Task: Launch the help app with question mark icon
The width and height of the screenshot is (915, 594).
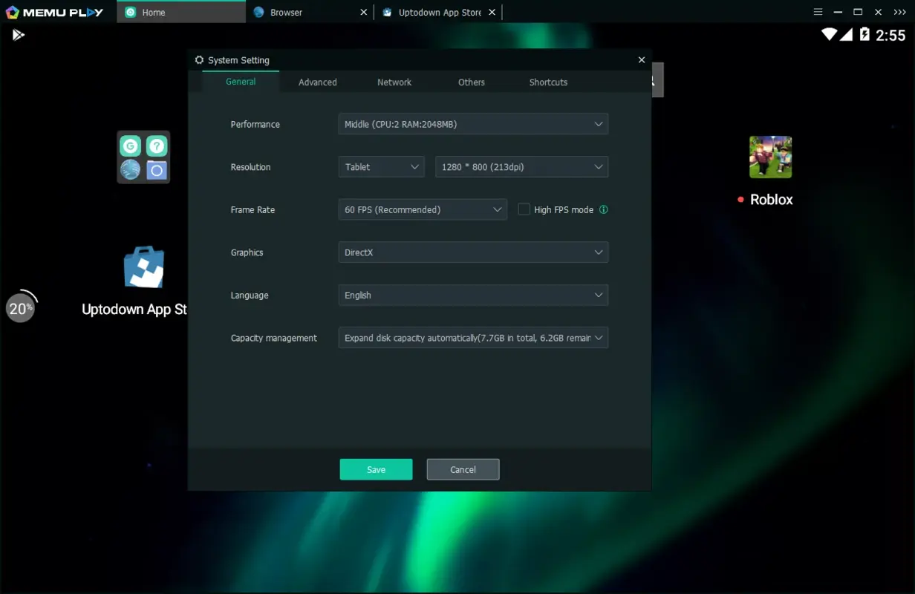Action: (157, 146)
